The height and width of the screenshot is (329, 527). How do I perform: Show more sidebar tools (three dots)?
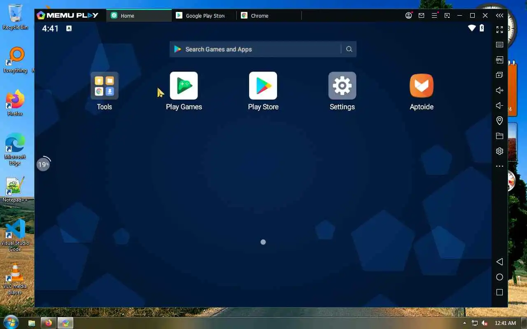point(499,166)
